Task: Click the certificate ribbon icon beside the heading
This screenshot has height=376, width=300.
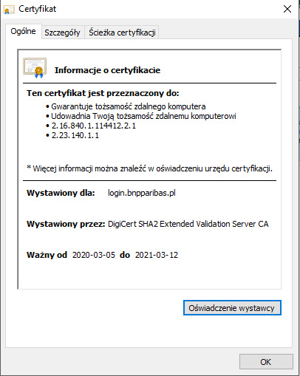Action: pos(35,68)
